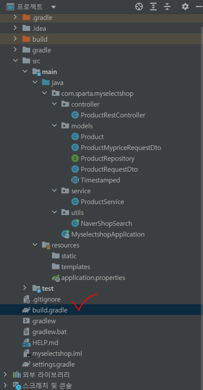This screenshot has width=203, height=390.
Task: Collapse the main folder chevron
Action: click(25, 71)
